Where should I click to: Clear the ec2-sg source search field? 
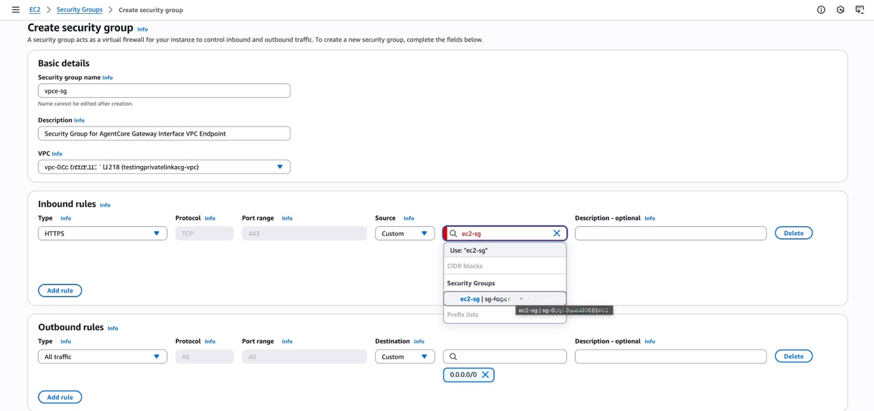click(556, 233)
